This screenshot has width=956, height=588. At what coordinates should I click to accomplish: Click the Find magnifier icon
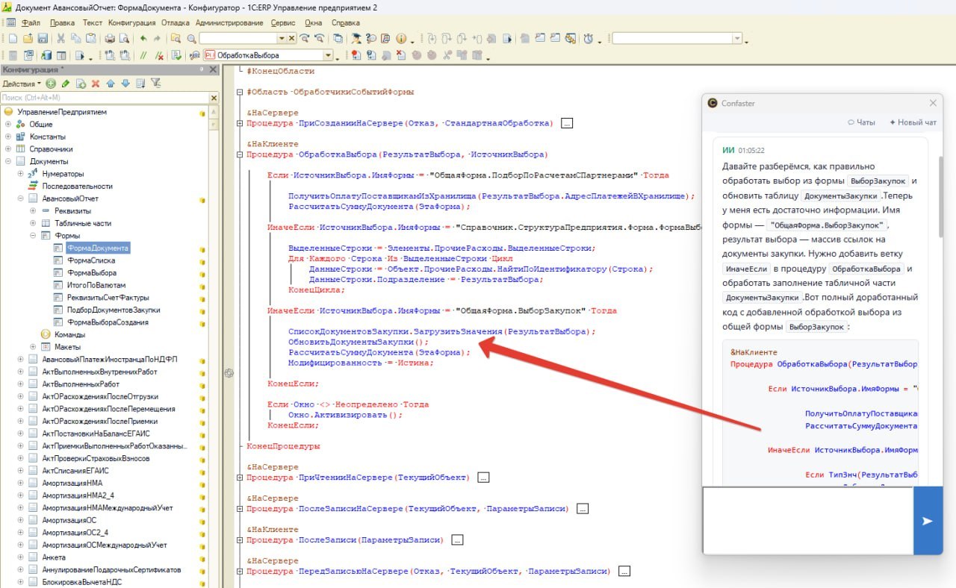click(191, 38)
